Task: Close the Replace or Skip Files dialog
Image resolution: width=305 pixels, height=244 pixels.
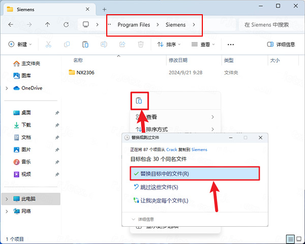Action: [260, 138]
